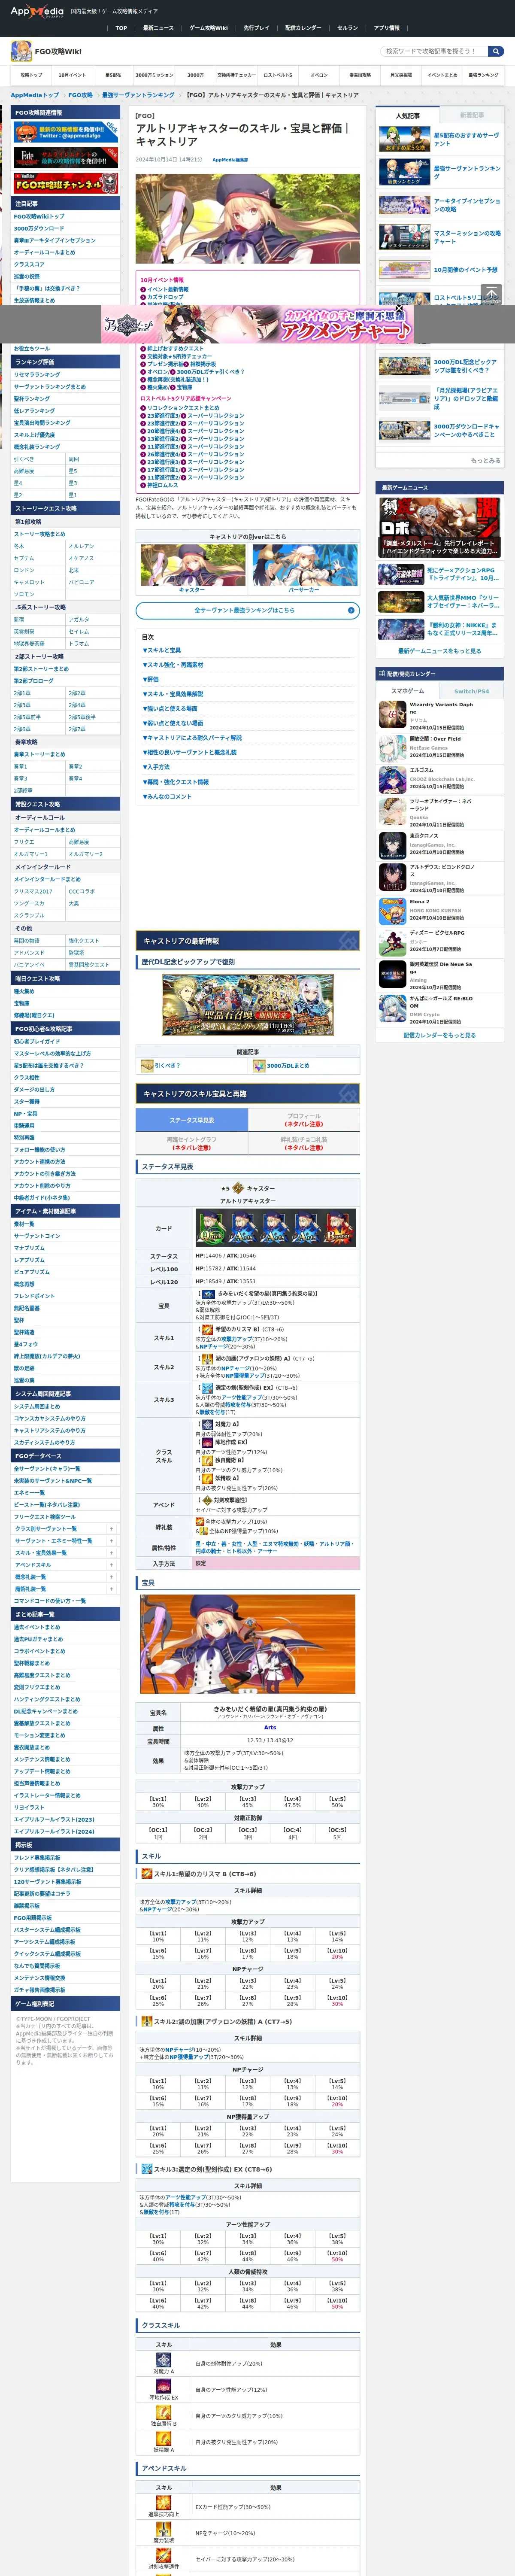Screen dimensions: 515x2576
Task: Expand the サーヴァント・エネミー特性一覧 plus icon
Action: pyautogui.click(x=111, y=1541)
